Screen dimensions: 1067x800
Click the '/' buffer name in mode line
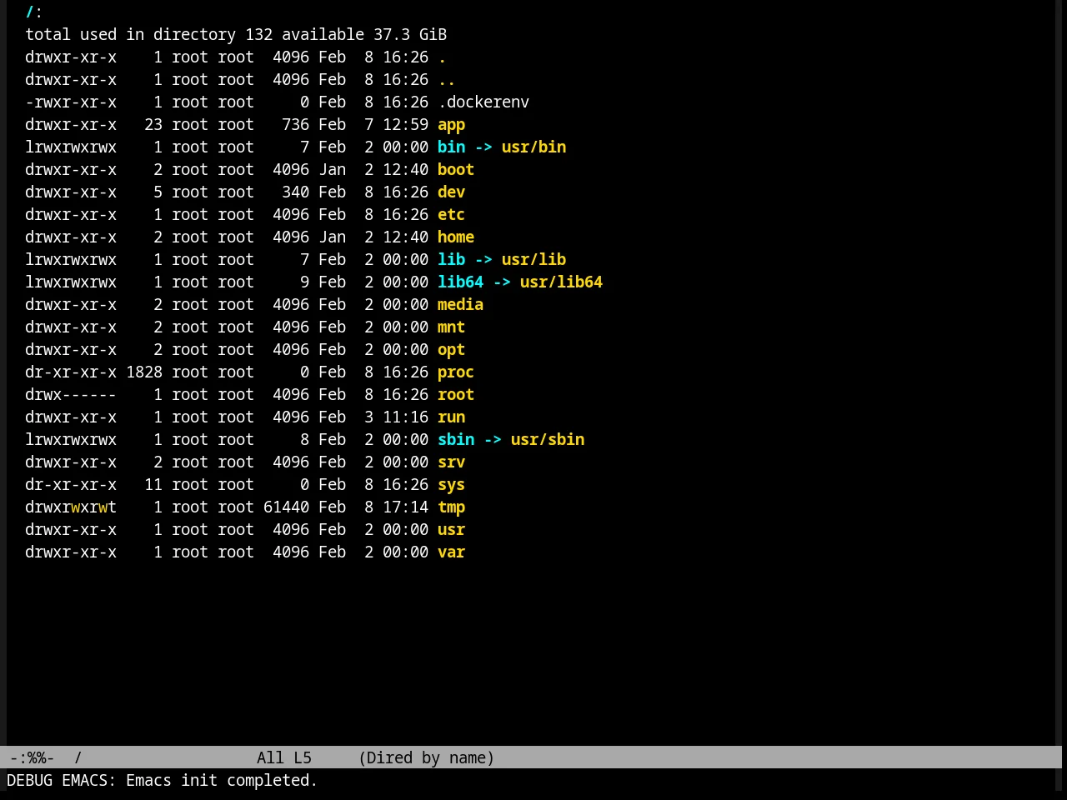78,758
